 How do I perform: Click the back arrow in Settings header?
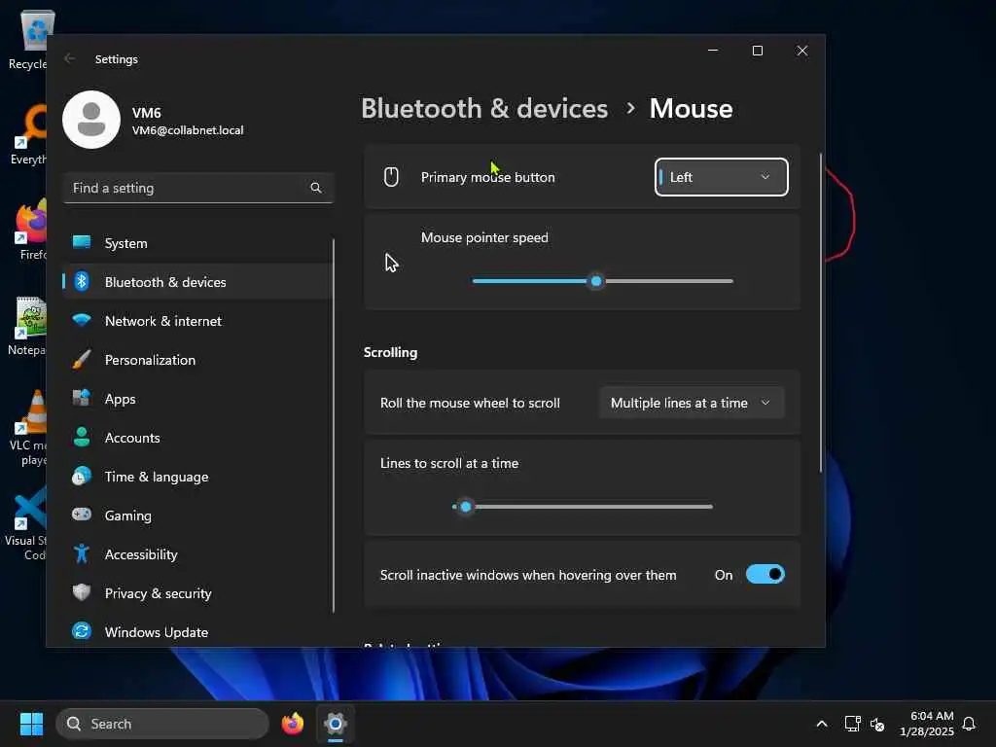(x=70, y=59)
